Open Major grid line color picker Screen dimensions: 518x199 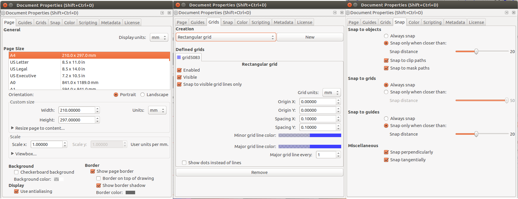[310, 147]
